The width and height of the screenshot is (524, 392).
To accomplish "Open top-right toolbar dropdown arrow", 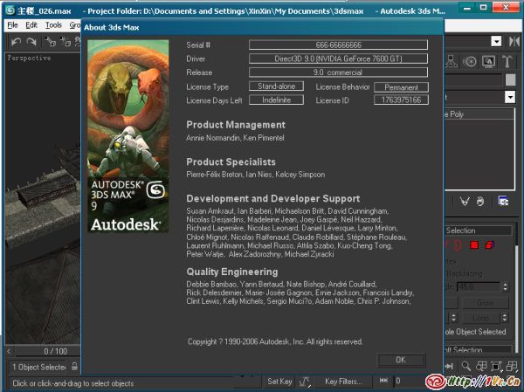I will coord(496,41).
